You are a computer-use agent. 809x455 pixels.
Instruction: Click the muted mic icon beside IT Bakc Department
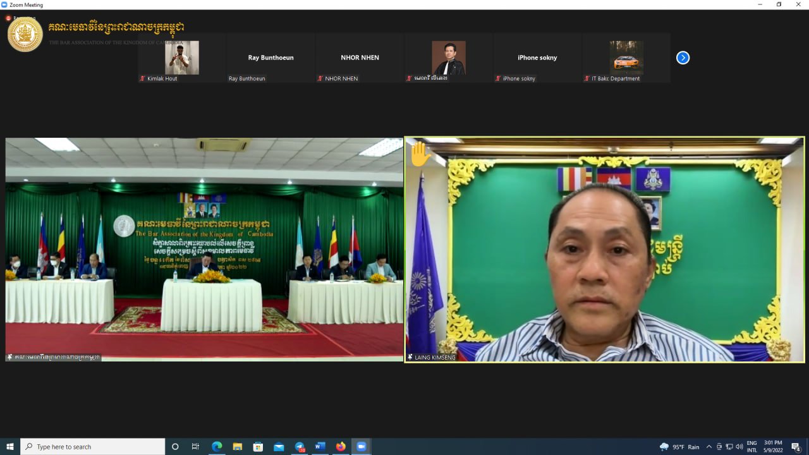coord(588,78)
